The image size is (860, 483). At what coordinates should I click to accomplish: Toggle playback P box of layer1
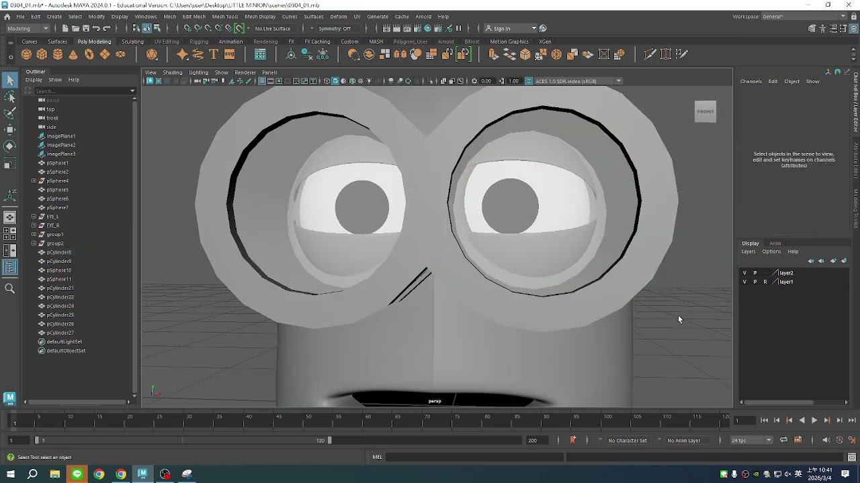click(755, 282)
